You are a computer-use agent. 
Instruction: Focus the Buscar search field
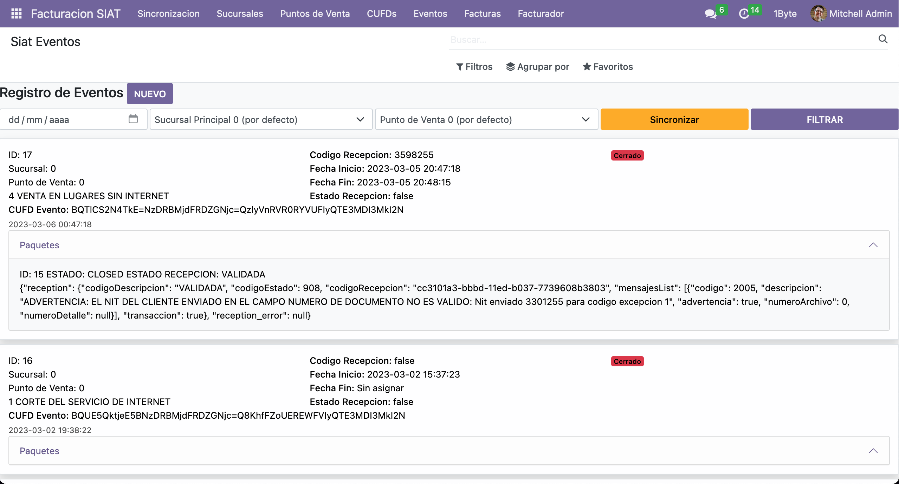click(661, 40)
